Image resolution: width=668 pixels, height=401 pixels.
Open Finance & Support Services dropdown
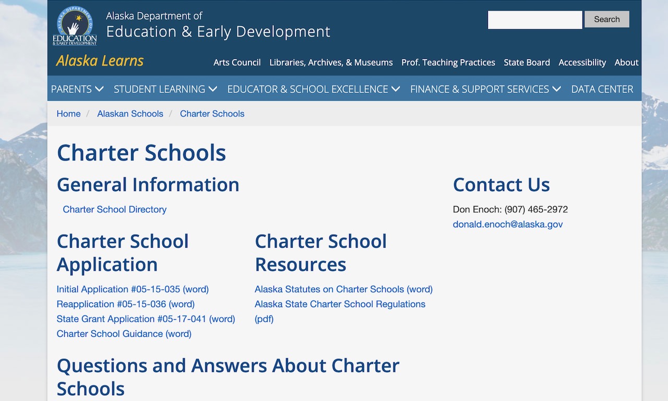click(485, 89)
